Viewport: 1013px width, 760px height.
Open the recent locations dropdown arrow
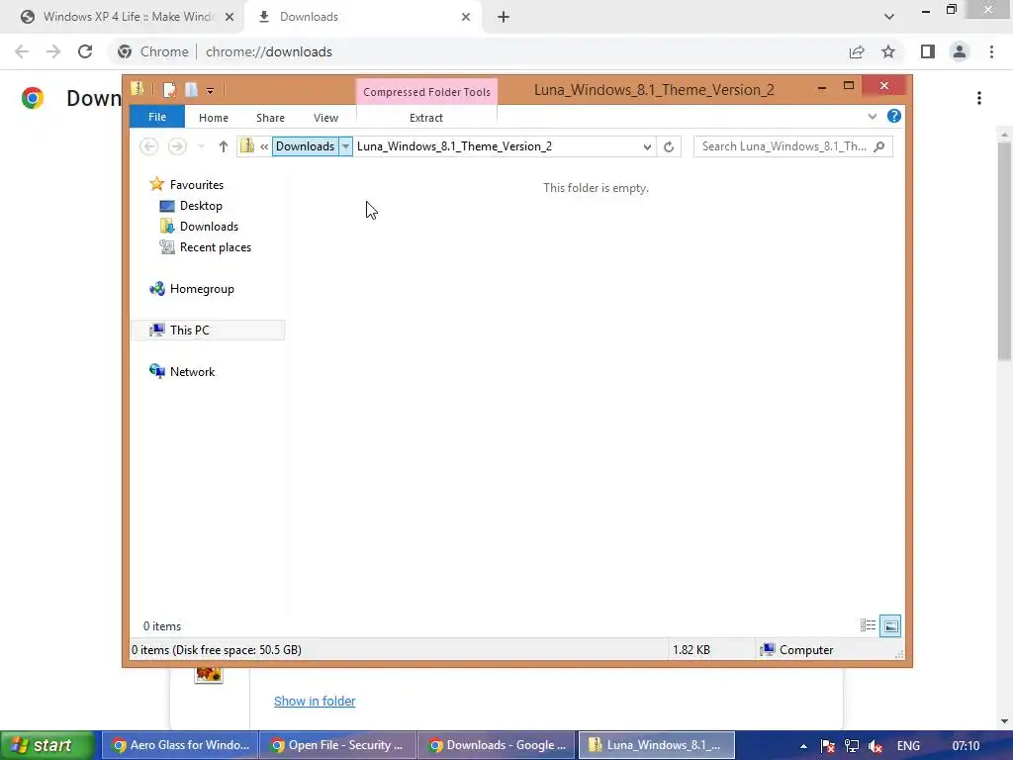(x=201, y=146)
